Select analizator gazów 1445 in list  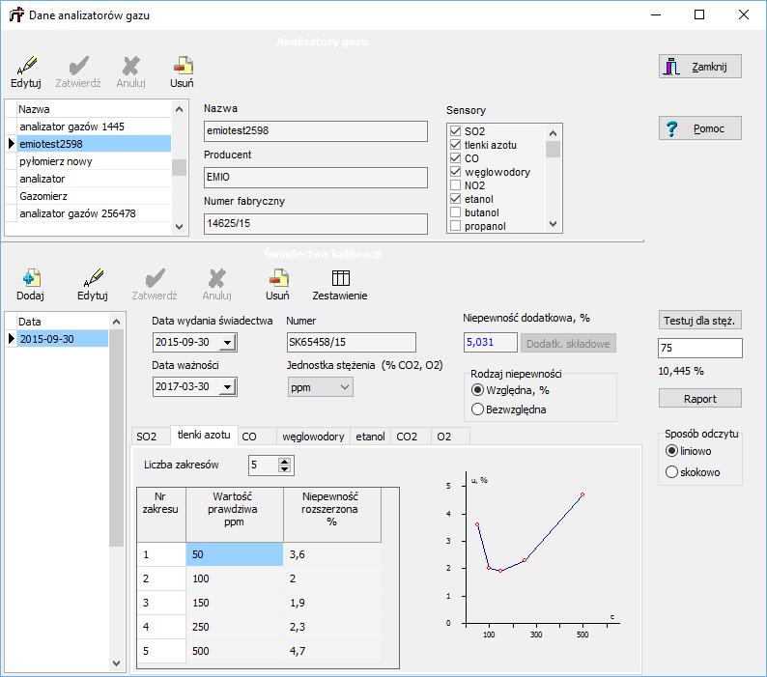pyautogui.click(x=94, y=127)
